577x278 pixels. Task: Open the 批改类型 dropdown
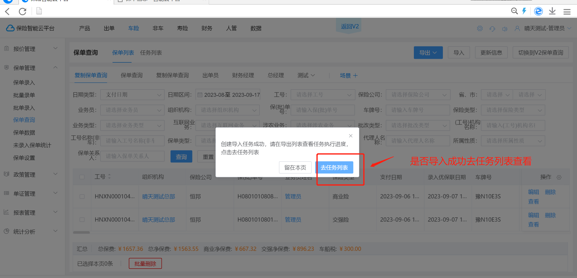(418, 125)
